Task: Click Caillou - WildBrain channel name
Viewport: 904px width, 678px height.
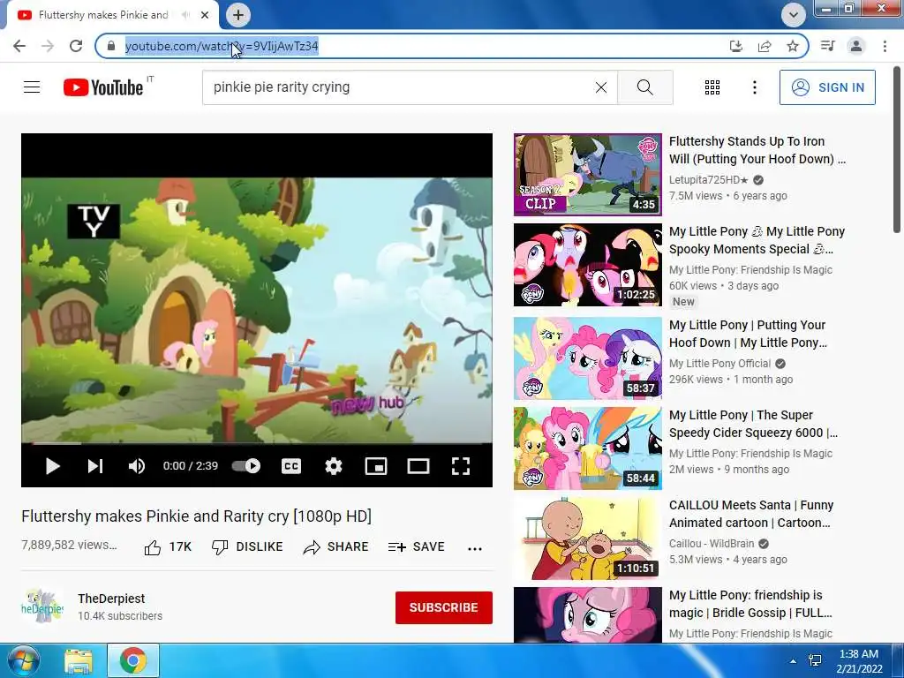Action: click(712, 543)
